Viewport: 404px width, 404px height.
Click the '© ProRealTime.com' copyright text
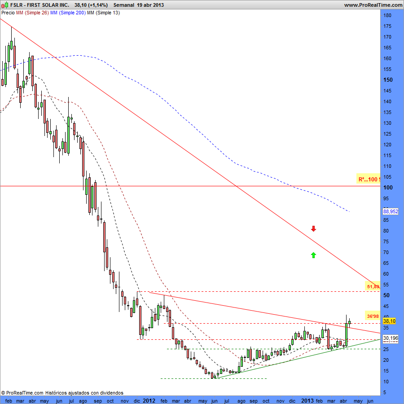[22, 393]
